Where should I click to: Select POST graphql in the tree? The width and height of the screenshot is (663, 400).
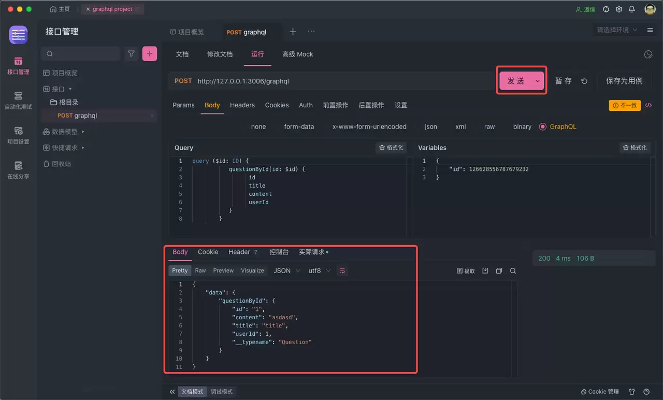point(98,116)
